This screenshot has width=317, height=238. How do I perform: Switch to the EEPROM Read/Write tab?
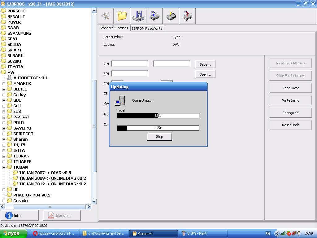point(147,29)
